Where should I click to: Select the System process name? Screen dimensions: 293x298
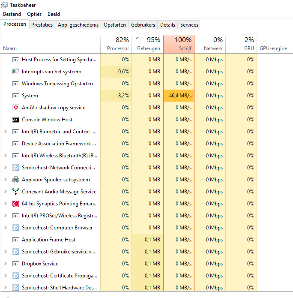coord(30,96)
